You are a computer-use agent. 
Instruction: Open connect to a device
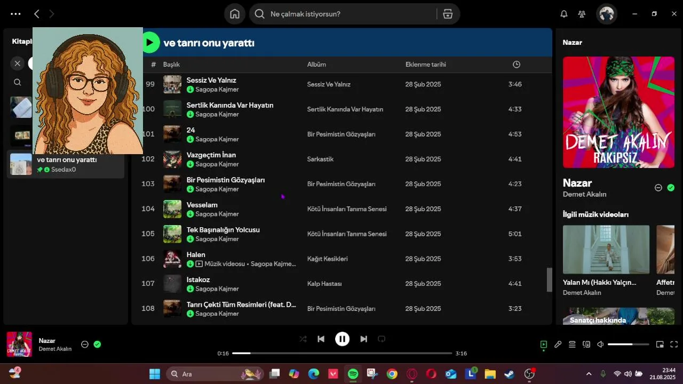click(586, 345)
